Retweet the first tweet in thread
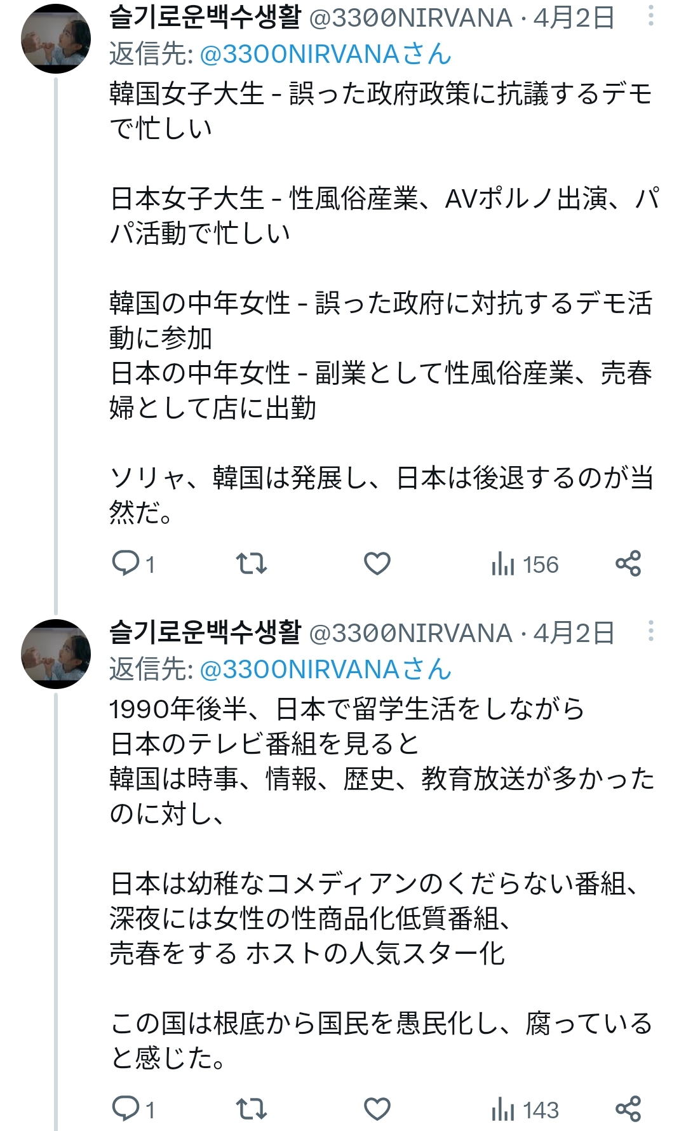Screen dimensions: 686x1131 point(251,563)
